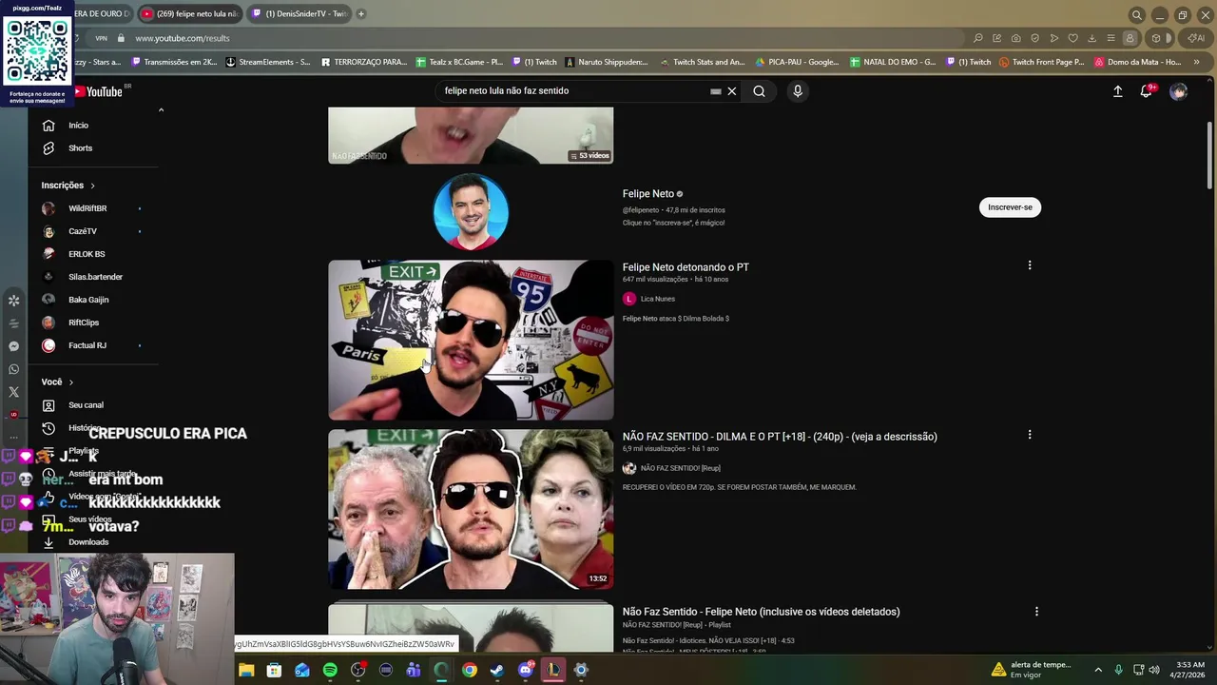The width and height of the screenshot is (1217, 685).
Task: Open the YouTube upload/create icon
Action: 1118,91
